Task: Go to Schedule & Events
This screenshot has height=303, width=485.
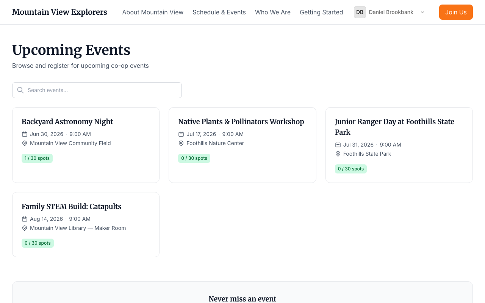Action: point(219,12)
